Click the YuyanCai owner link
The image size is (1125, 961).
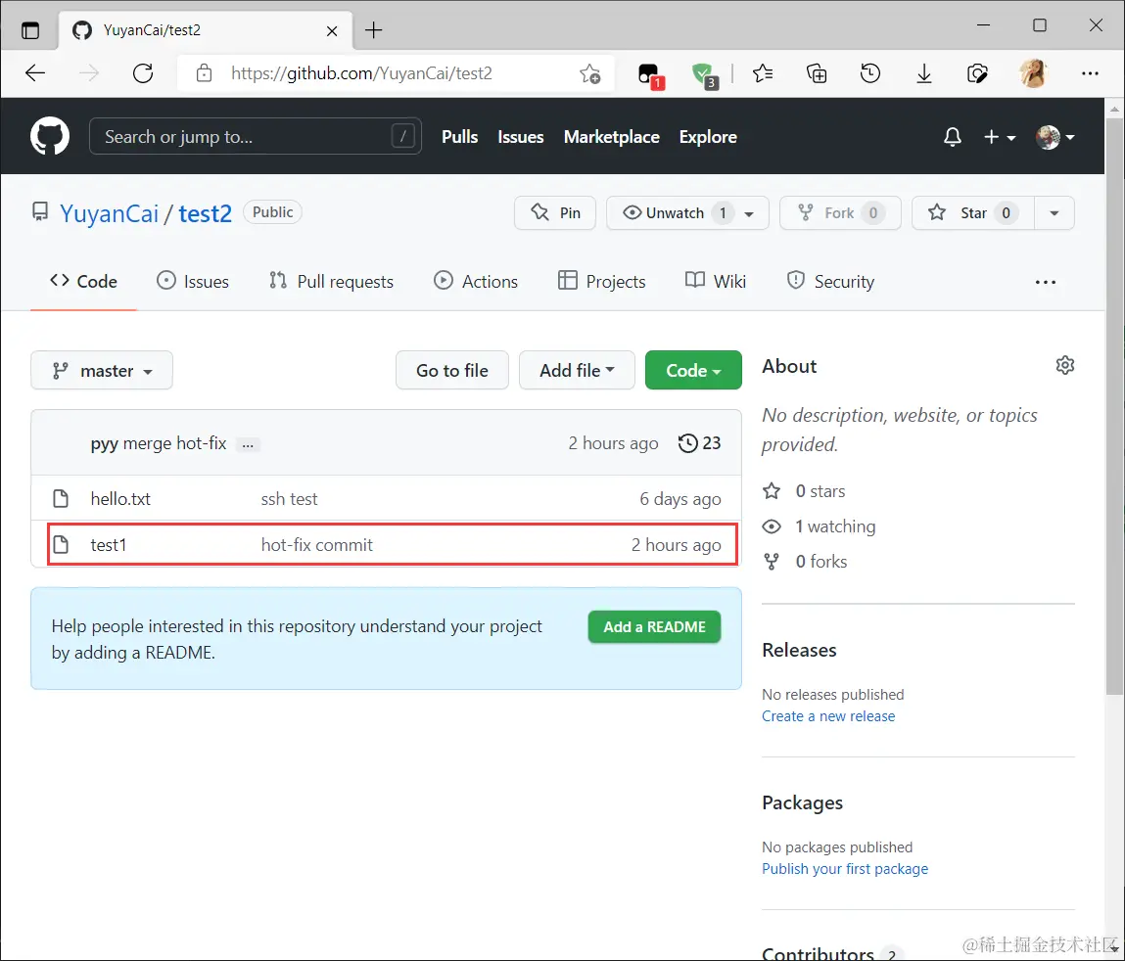[109, 213]
